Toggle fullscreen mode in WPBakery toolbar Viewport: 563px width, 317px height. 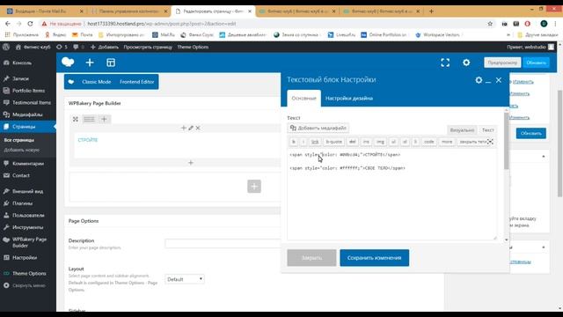tap(445, 63)
